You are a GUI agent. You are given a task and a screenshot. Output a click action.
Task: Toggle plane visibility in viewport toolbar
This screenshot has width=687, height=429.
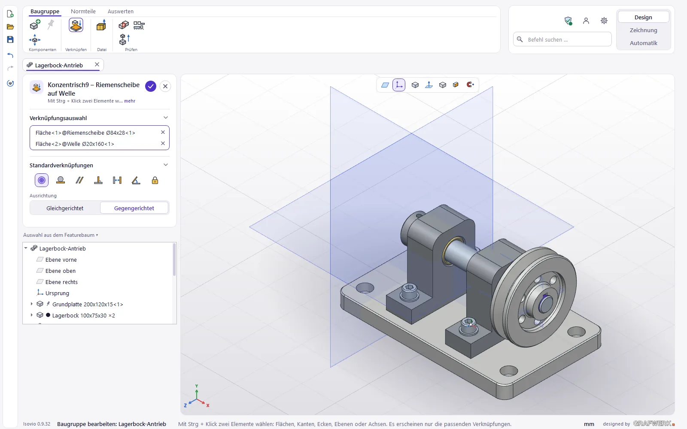coord(385,85)
